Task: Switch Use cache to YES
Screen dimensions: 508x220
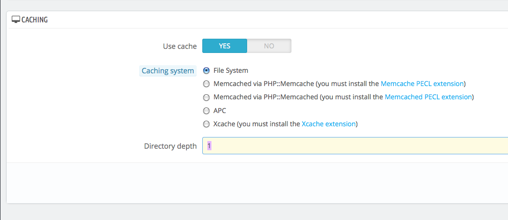Action: click(x=225, y=46)
